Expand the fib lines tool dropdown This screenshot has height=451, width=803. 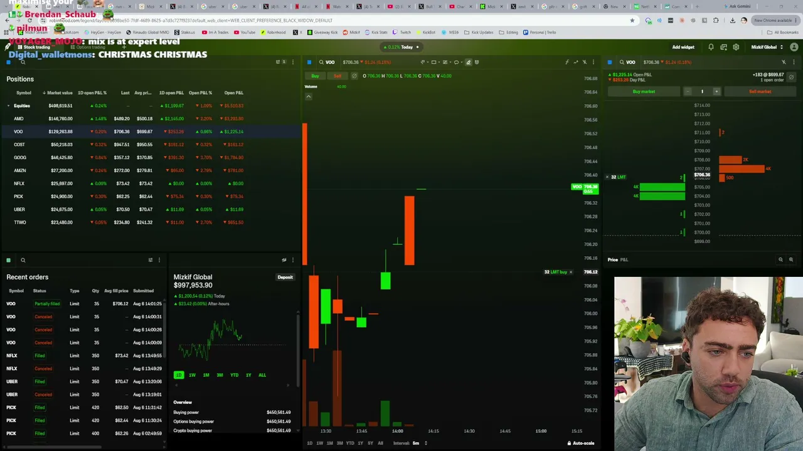pos(449,62)
